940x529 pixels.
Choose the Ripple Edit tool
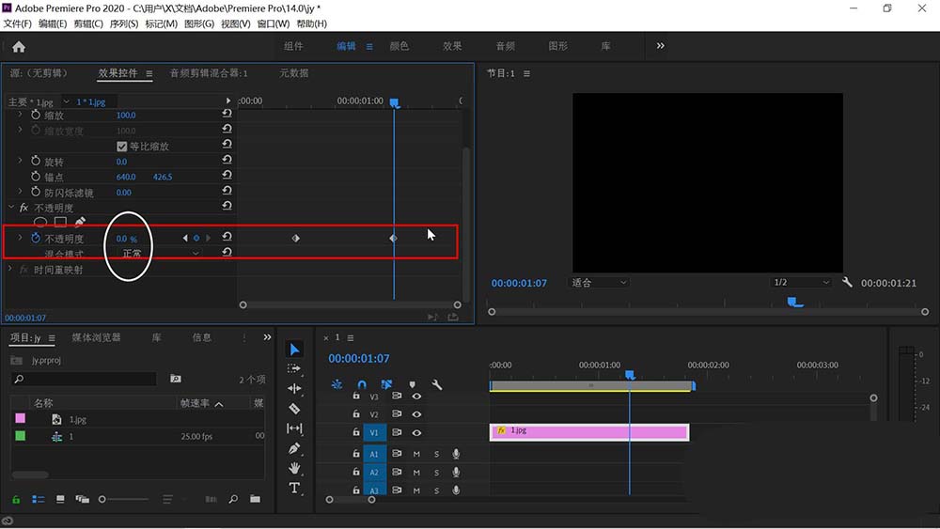tap(294, 389)
